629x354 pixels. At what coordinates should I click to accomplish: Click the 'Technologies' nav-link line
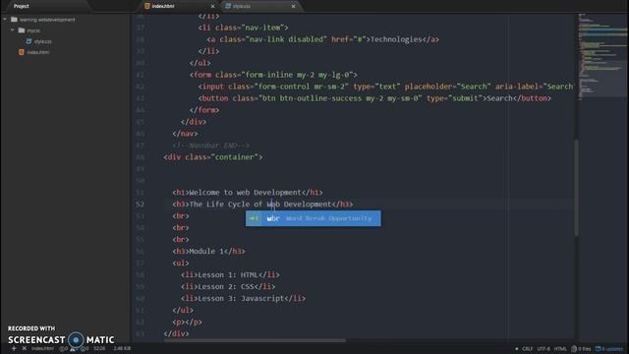pos(323,39)
